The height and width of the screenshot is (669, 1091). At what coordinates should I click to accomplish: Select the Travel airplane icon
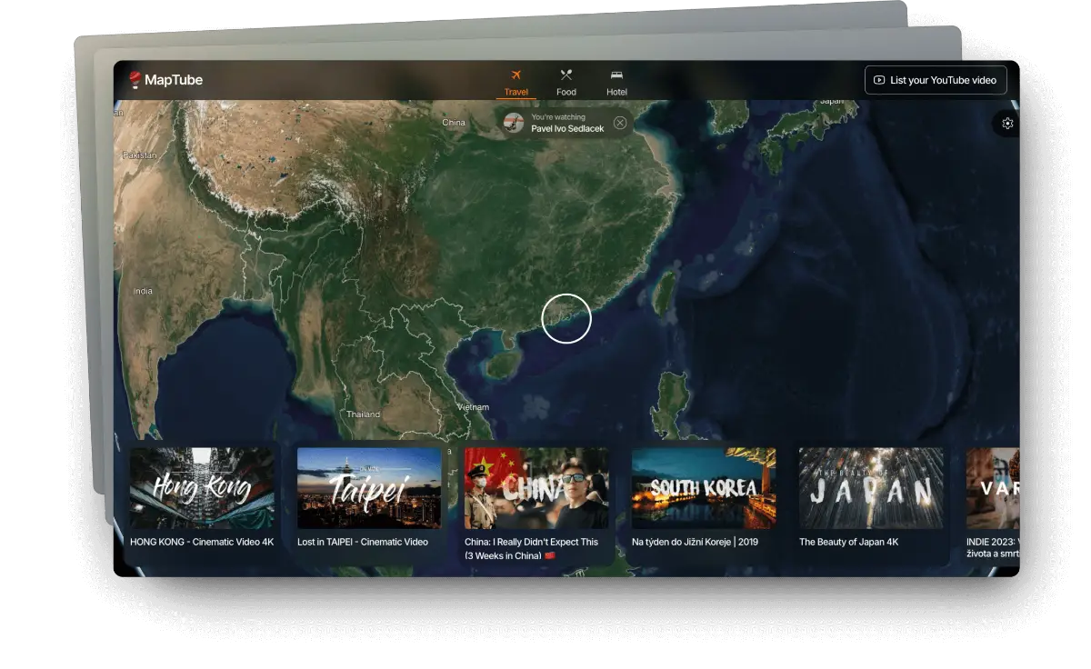click(516, 75)
